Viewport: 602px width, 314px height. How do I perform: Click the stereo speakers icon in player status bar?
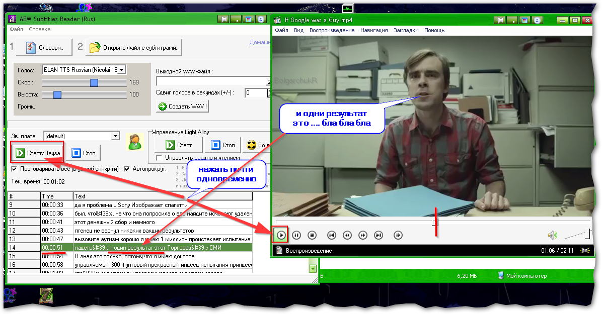585,250
